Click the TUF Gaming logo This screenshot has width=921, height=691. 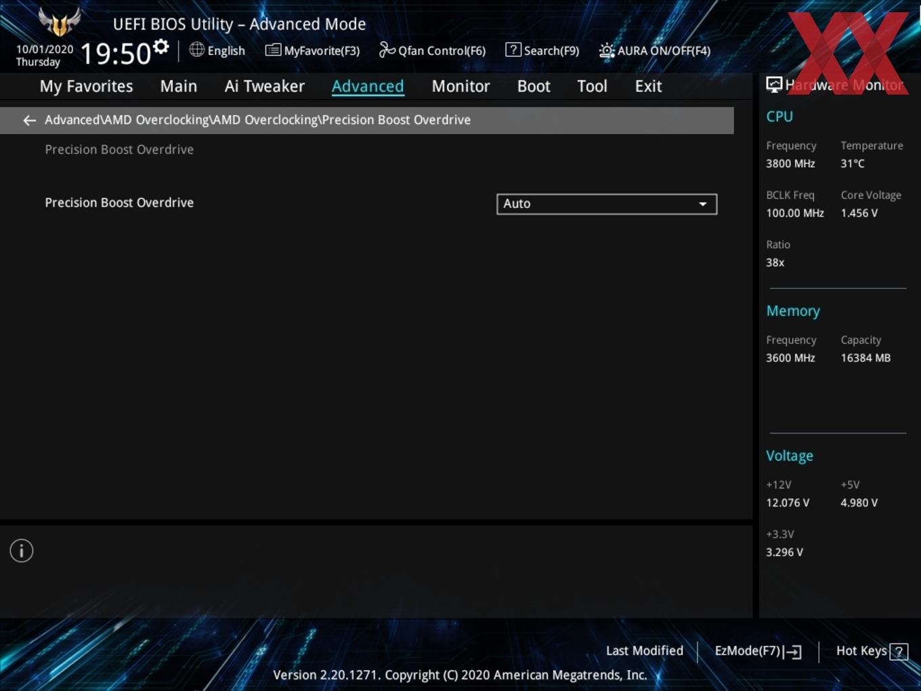[60, 22]
